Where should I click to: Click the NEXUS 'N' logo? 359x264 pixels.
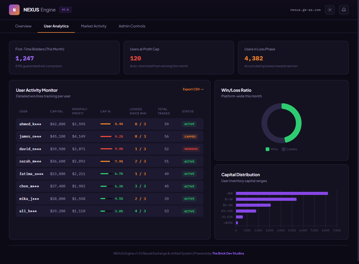tap(14, 10)
